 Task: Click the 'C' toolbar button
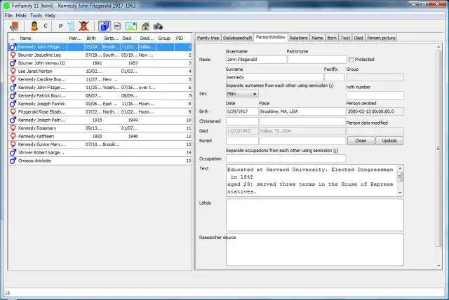point(46,26)
